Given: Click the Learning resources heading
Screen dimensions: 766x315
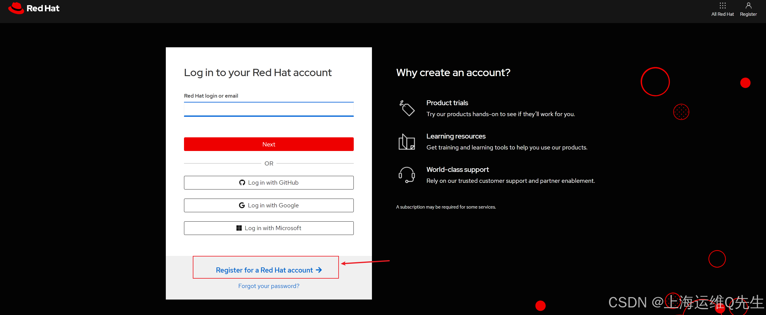Looking at the screenshot, I should (x=456, y=136).
